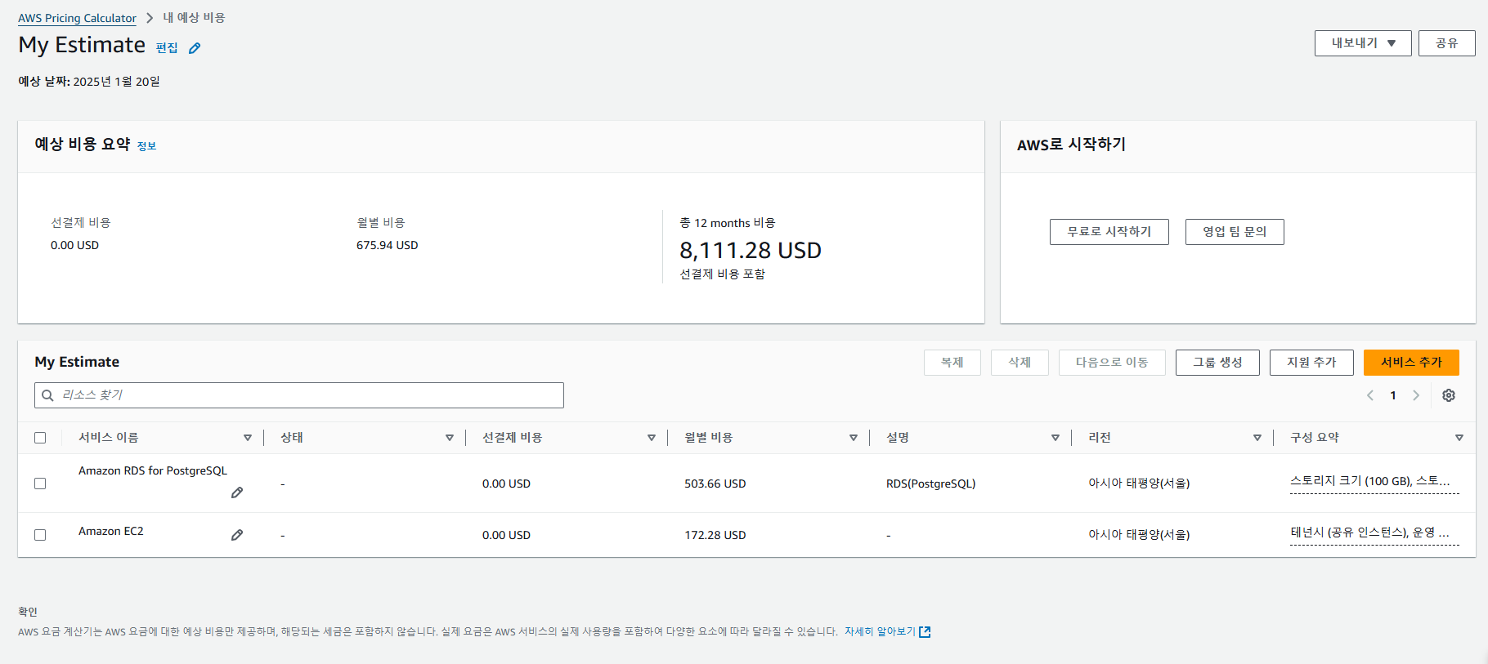1488x664 pixels.
Task: Sort by 서비스 이름 column arrow
Action: (248, 438)
